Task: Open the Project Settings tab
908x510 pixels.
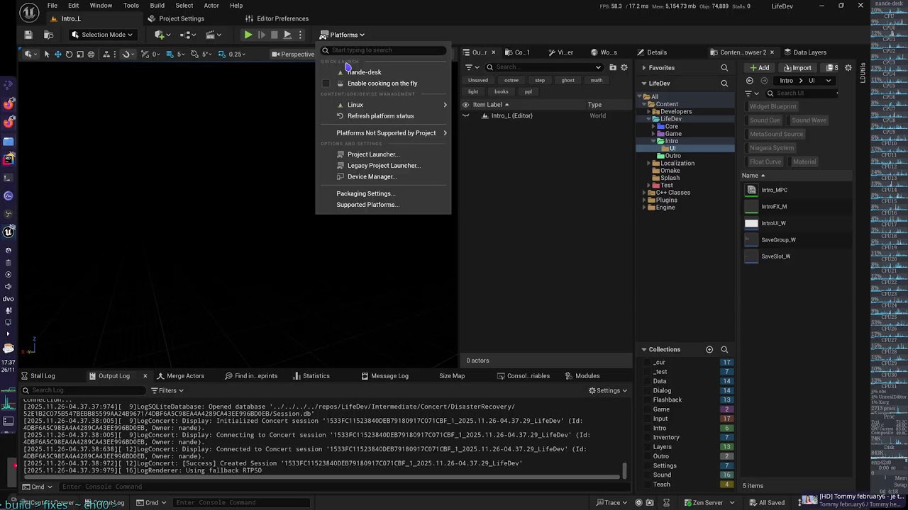Action: click(175, 18)
